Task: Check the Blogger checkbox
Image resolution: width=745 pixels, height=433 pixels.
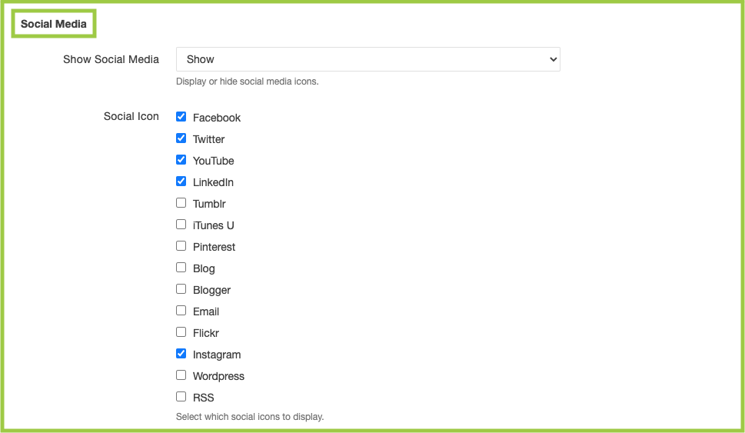Action: (181, 289)
